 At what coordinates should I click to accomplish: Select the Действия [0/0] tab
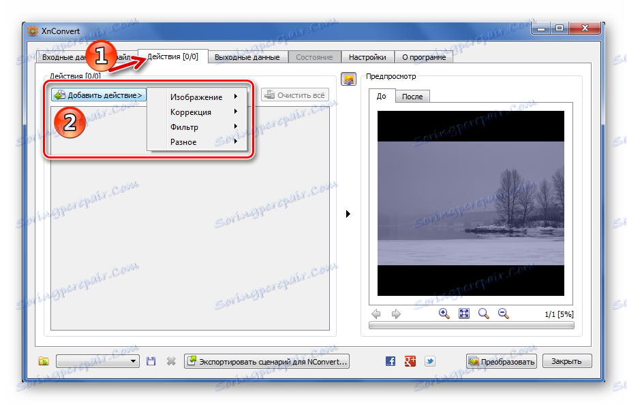172,56
